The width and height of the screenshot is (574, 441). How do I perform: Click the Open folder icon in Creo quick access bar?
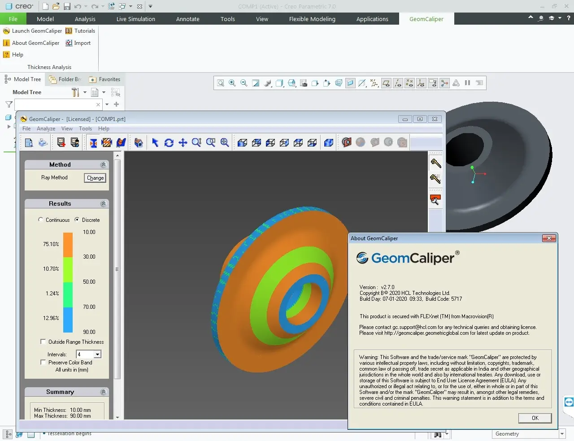pos(56,6)
